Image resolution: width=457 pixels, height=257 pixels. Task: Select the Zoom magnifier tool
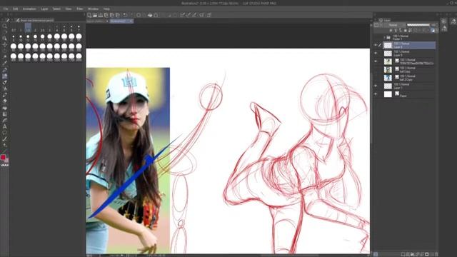point(4,26)
